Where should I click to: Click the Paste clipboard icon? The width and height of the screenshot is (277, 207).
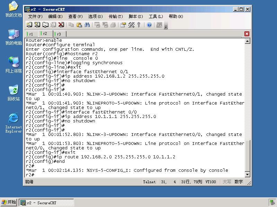(79, 25)
